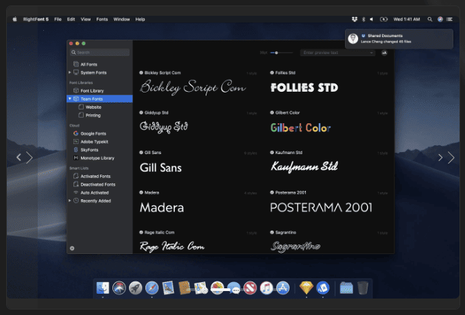Click the '4 styles' label for Madera
The image size is (465, 315).
pos(250,193)
